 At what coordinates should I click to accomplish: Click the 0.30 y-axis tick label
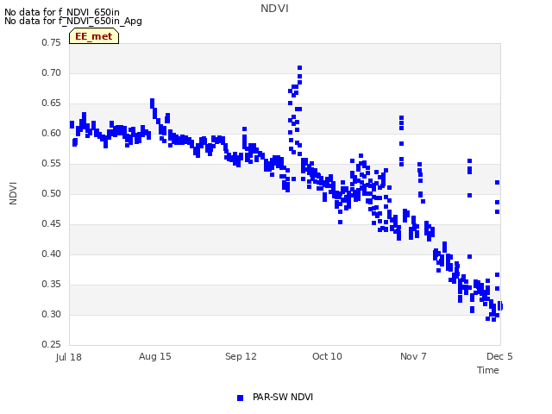pyautogui.click(x=52, y=314)
